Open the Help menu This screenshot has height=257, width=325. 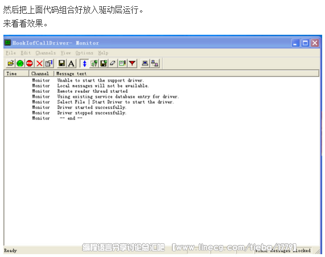point(103,53)
